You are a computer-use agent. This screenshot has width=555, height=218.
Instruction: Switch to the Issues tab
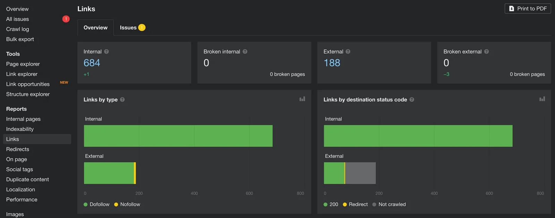coord(133,27)
